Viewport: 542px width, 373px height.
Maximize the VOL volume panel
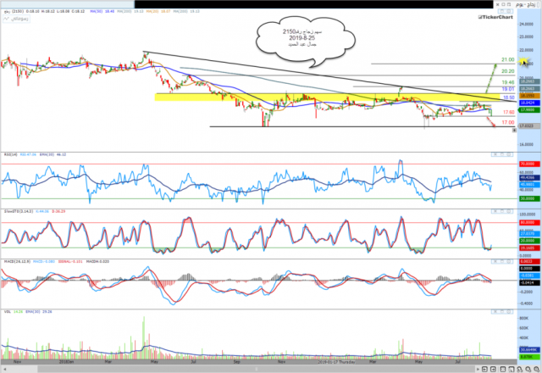[502, 312]
